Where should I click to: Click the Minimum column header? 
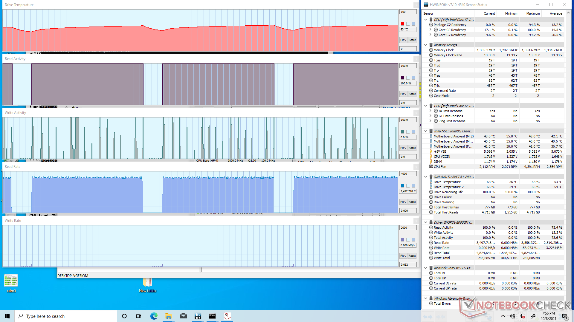tap(508, 13)
